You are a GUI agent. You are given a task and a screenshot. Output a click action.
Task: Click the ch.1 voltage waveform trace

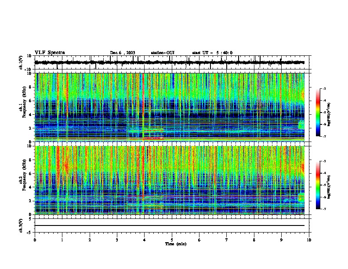[169, 62]
